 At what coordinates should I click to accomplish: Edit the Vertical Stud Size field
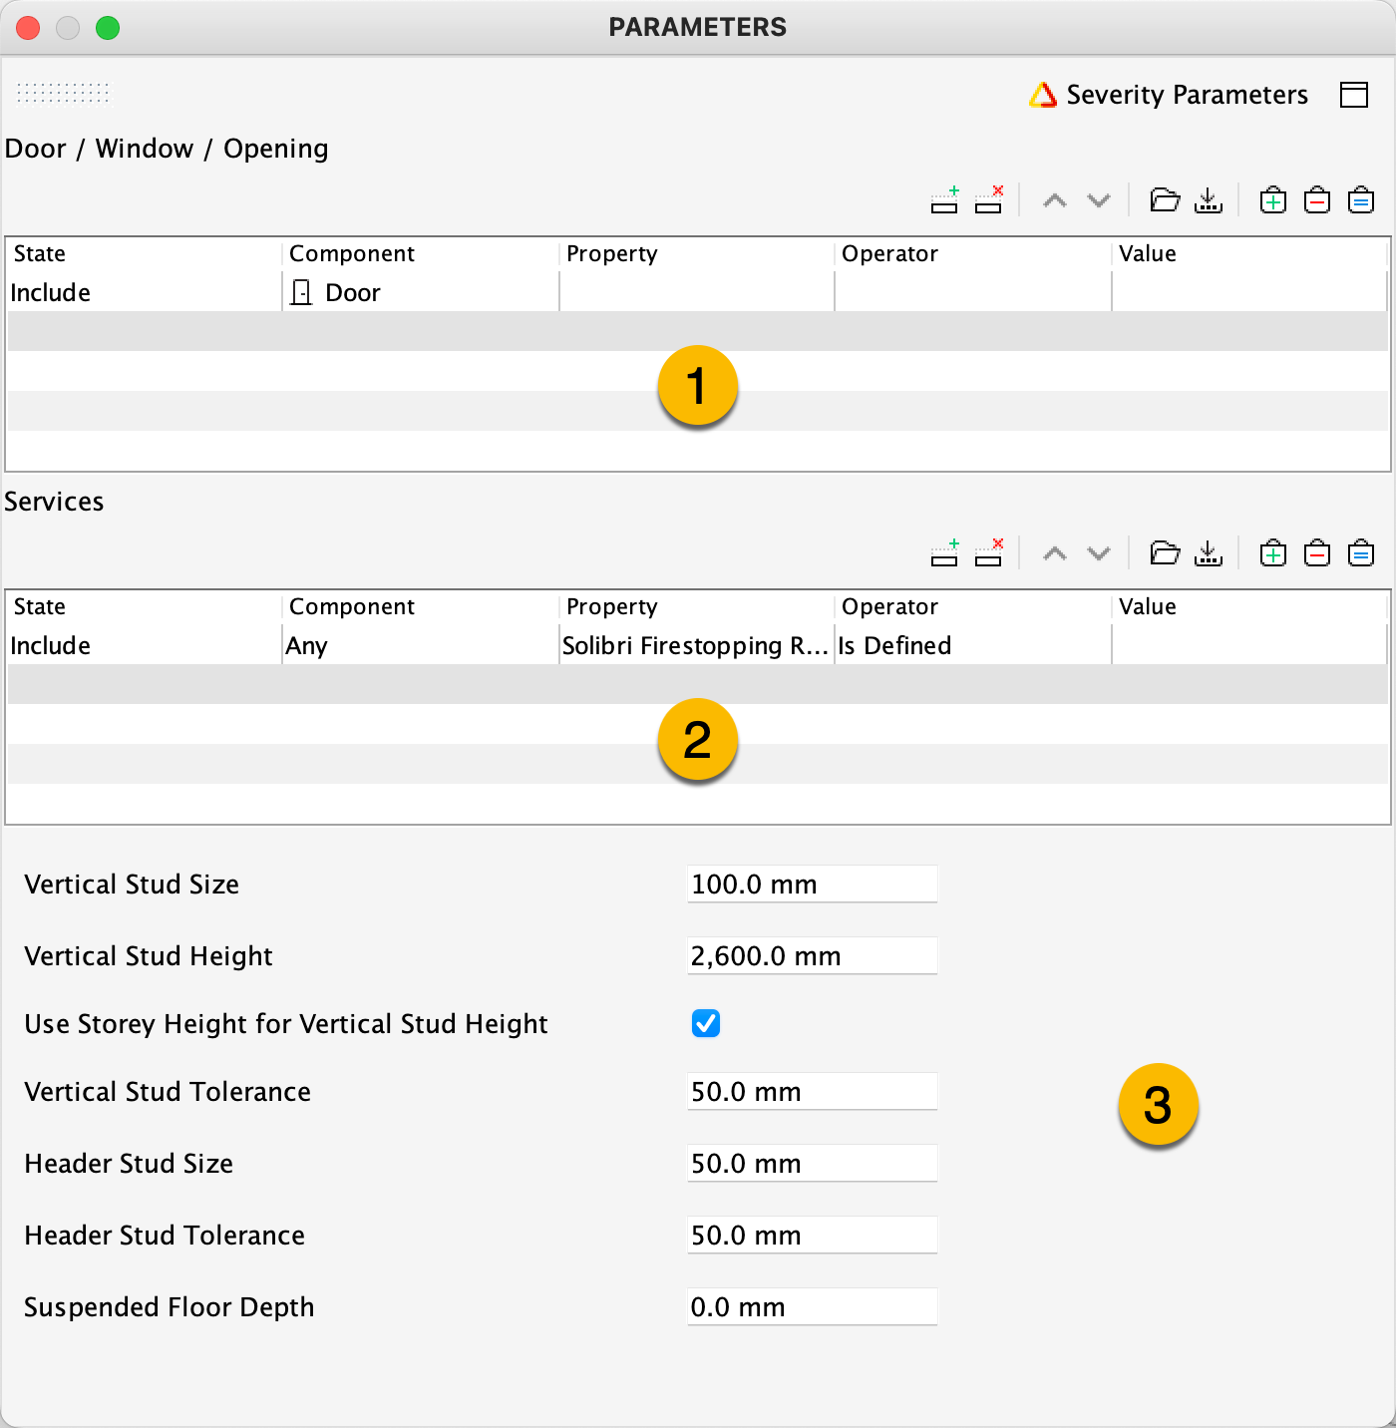click(812, 884)
